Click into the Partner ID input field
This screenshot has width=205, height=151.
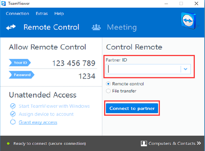pyautogui.click(x=143, y=69)
